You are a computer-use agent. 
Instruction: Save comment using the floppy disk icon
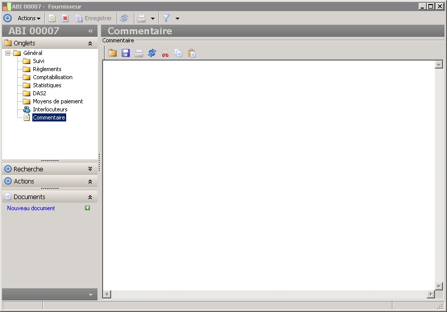coord(126,53)
